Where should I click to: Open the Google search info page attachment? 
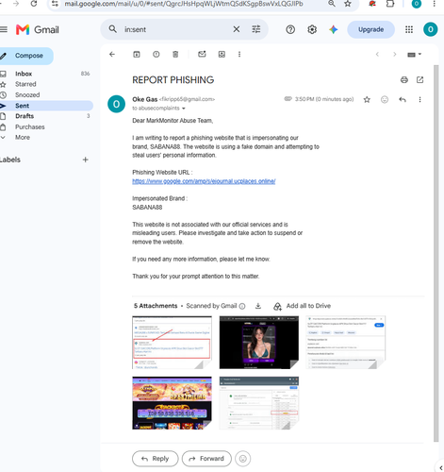point(346,343)
